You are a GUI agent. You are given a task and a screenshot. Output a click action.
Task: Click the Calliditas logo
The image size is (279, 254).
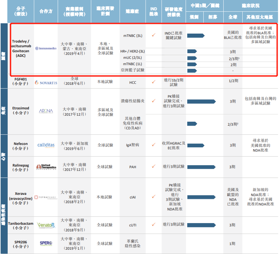[x=46, y=145]
